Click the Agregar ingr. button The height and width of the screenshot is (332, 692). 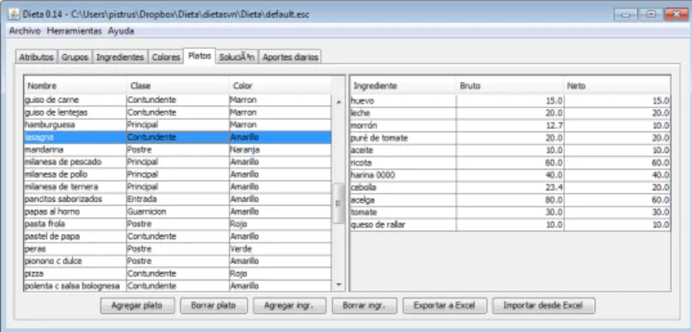pos(289,305)
